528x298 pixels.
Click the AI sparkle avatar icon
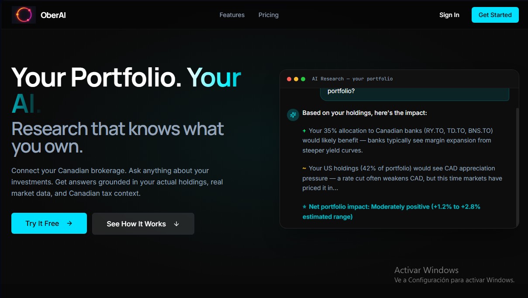[x=293, y=114]
